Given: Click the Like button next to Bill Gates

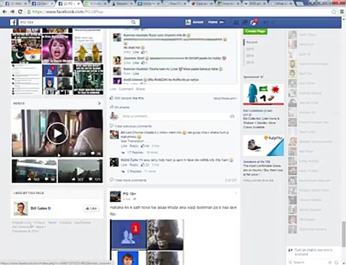Looking at the screenshot, I should [91, 208].
